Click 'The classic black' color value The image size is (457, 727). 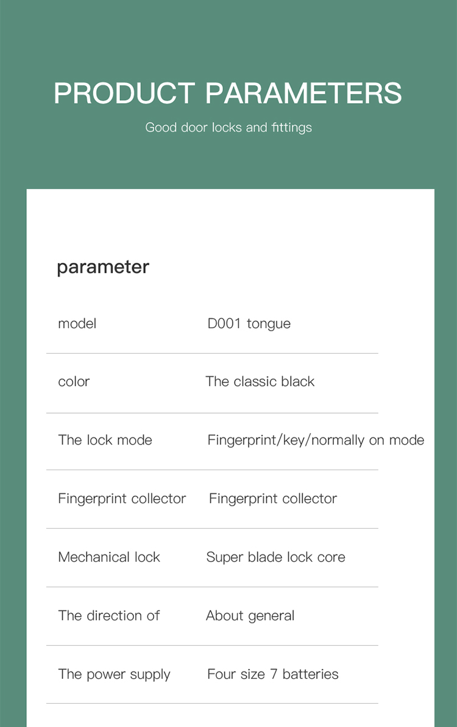(x=260, y=382)
